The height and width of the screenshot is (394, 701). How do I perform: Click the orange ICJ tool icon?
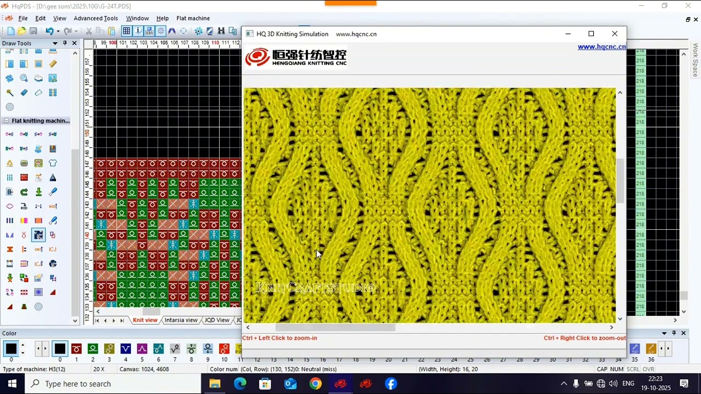point(53,249)
